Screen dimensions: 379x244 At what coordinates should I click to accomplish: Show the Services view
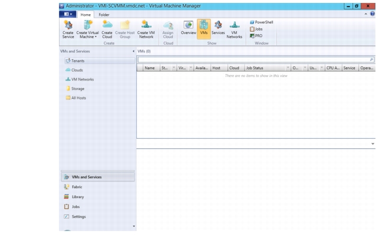pyautogui.click(x=218, y=28)
